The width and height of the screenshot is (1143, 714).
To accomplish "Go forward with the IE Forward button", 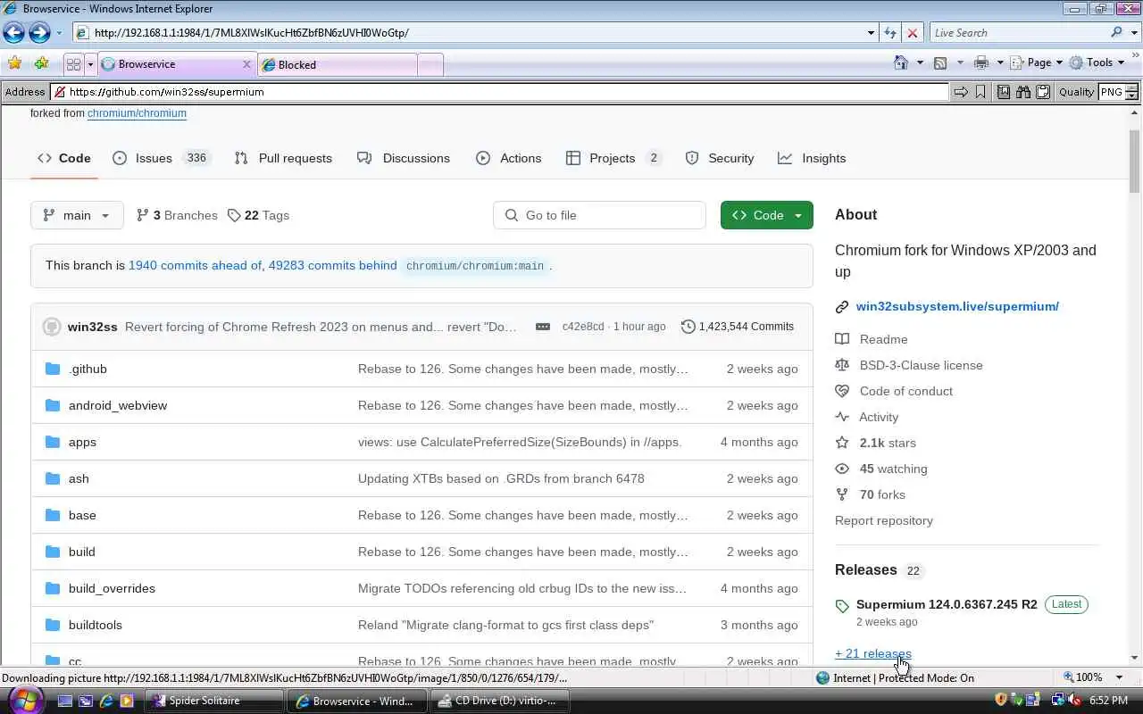I will coord(39,33).
